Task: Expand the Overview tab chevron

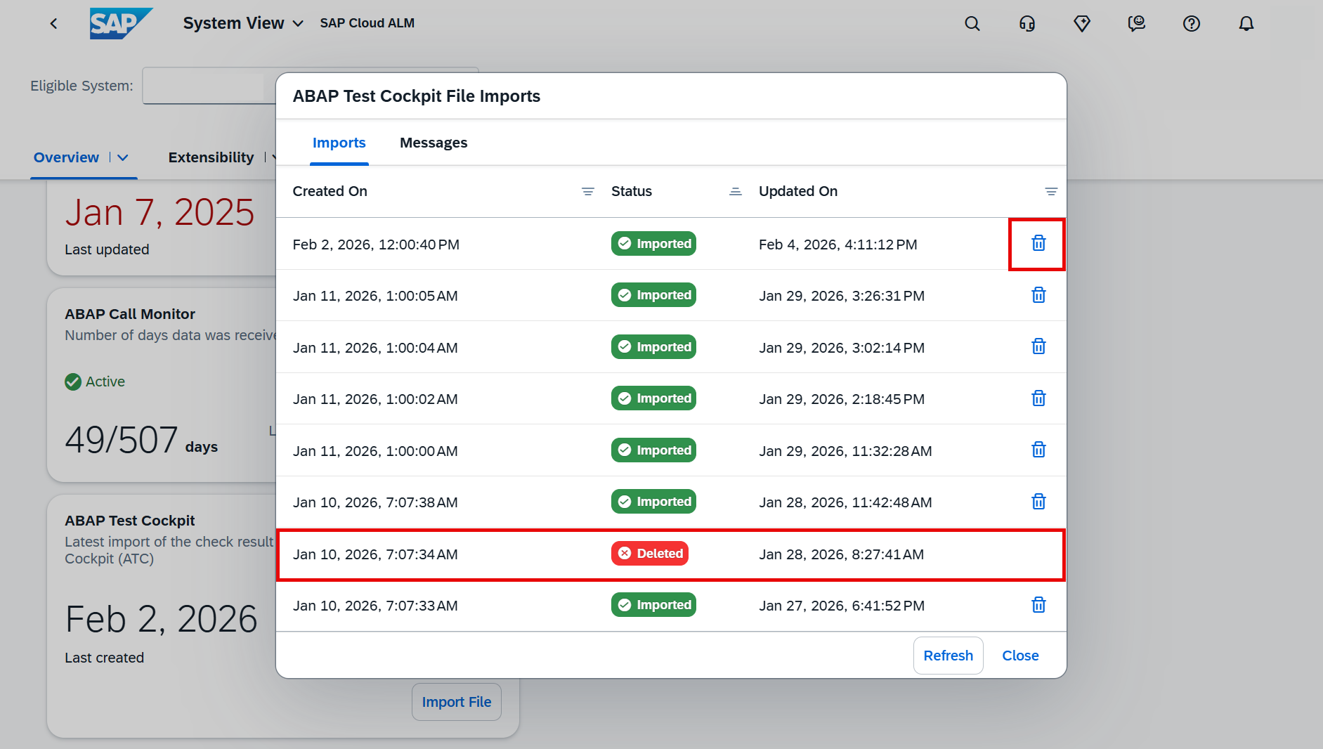Action: pyautogui.click(x=123, y=158)
